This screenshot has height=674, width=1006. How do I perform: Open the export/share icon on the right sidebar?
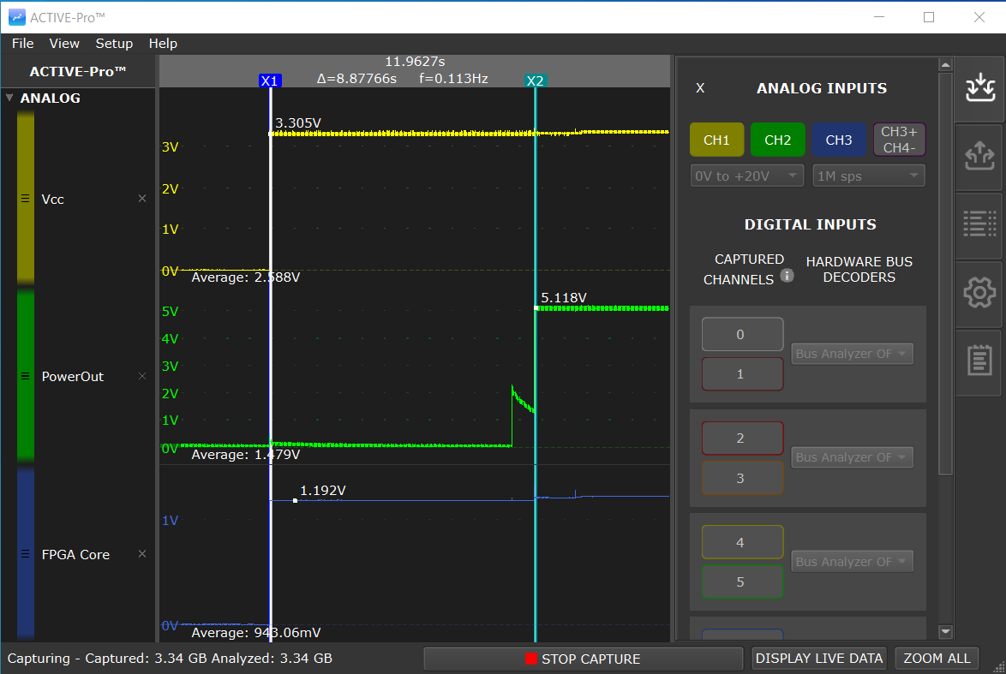pos(979,157)
